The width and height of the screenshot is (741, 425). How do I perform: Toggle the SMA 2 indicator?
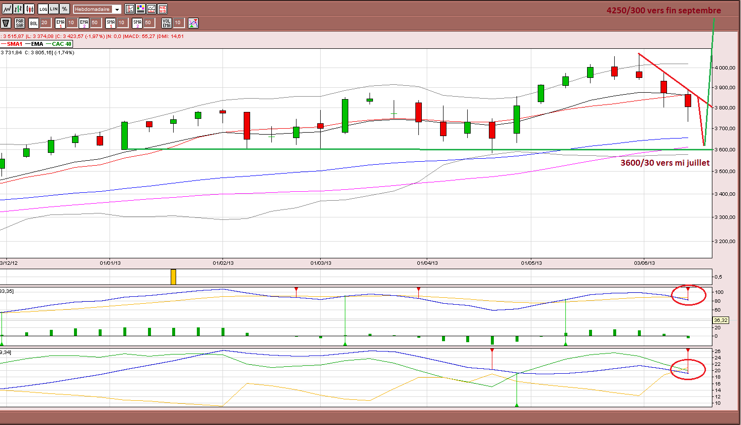tap(137, 23)
